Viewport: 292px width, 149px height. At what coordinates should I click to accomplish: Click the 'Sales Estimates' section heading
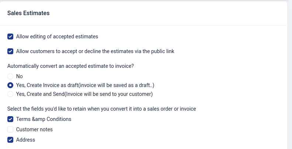28,13
